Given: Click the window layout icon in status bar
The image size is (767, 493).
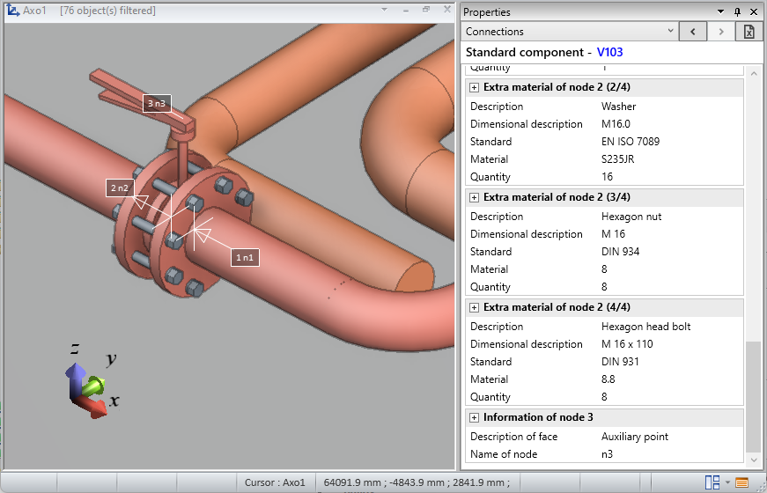Looking at the screenshot, I should [x=712, y=482].
